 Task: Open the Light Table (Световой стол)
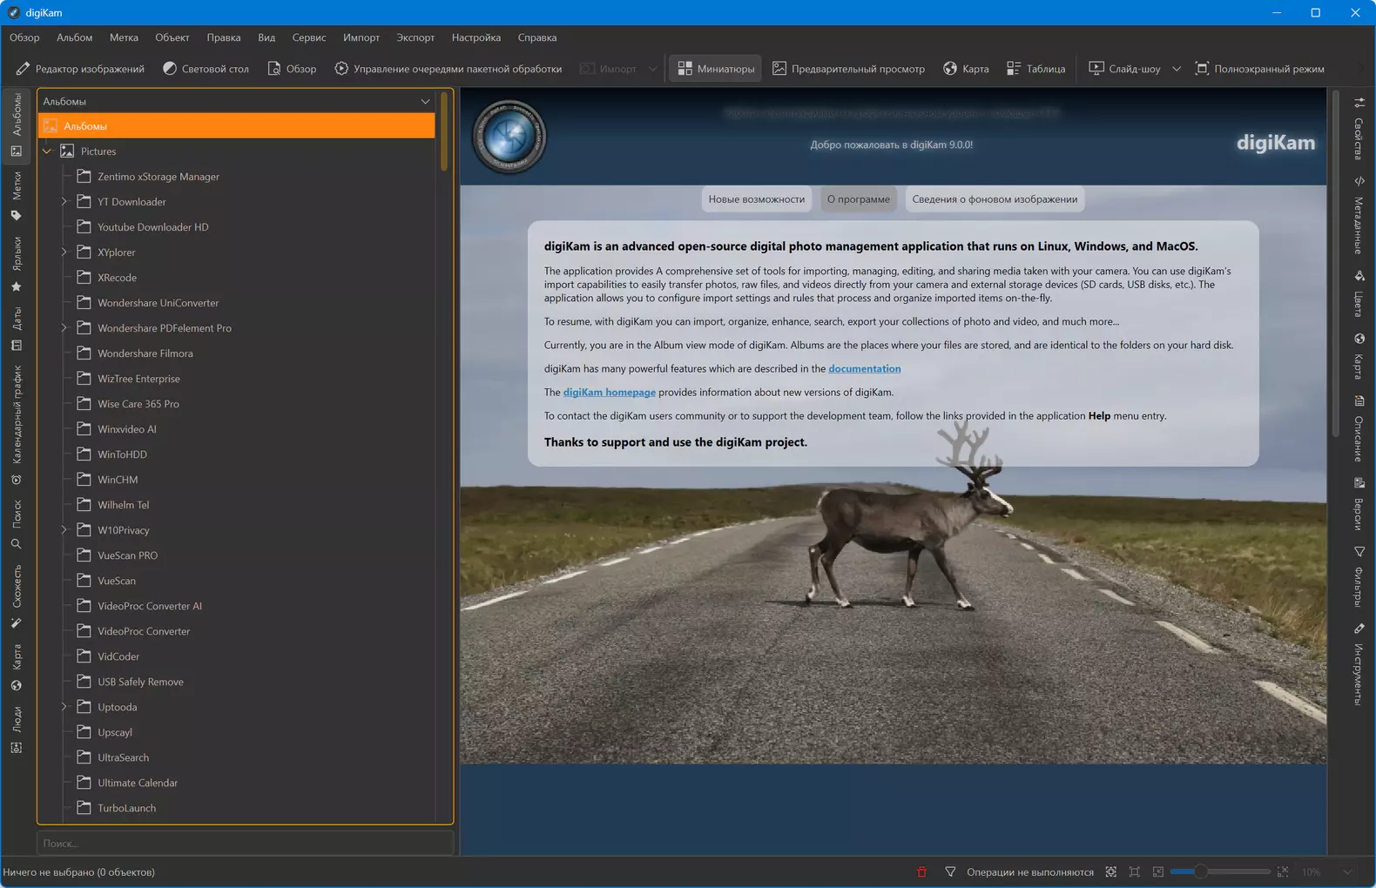(206, 69)
